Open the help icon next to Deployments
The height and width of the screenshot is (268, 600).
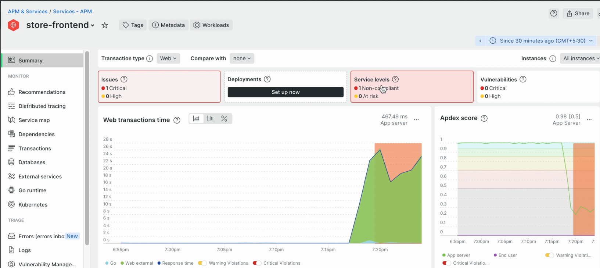267,79
